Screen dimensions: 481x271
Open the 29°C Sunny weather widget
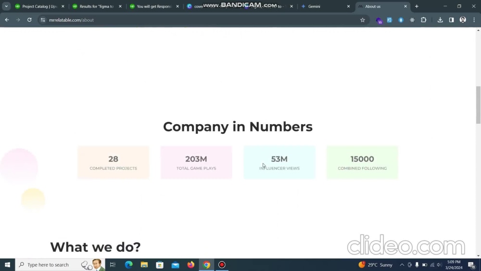[x=376, y=265]
